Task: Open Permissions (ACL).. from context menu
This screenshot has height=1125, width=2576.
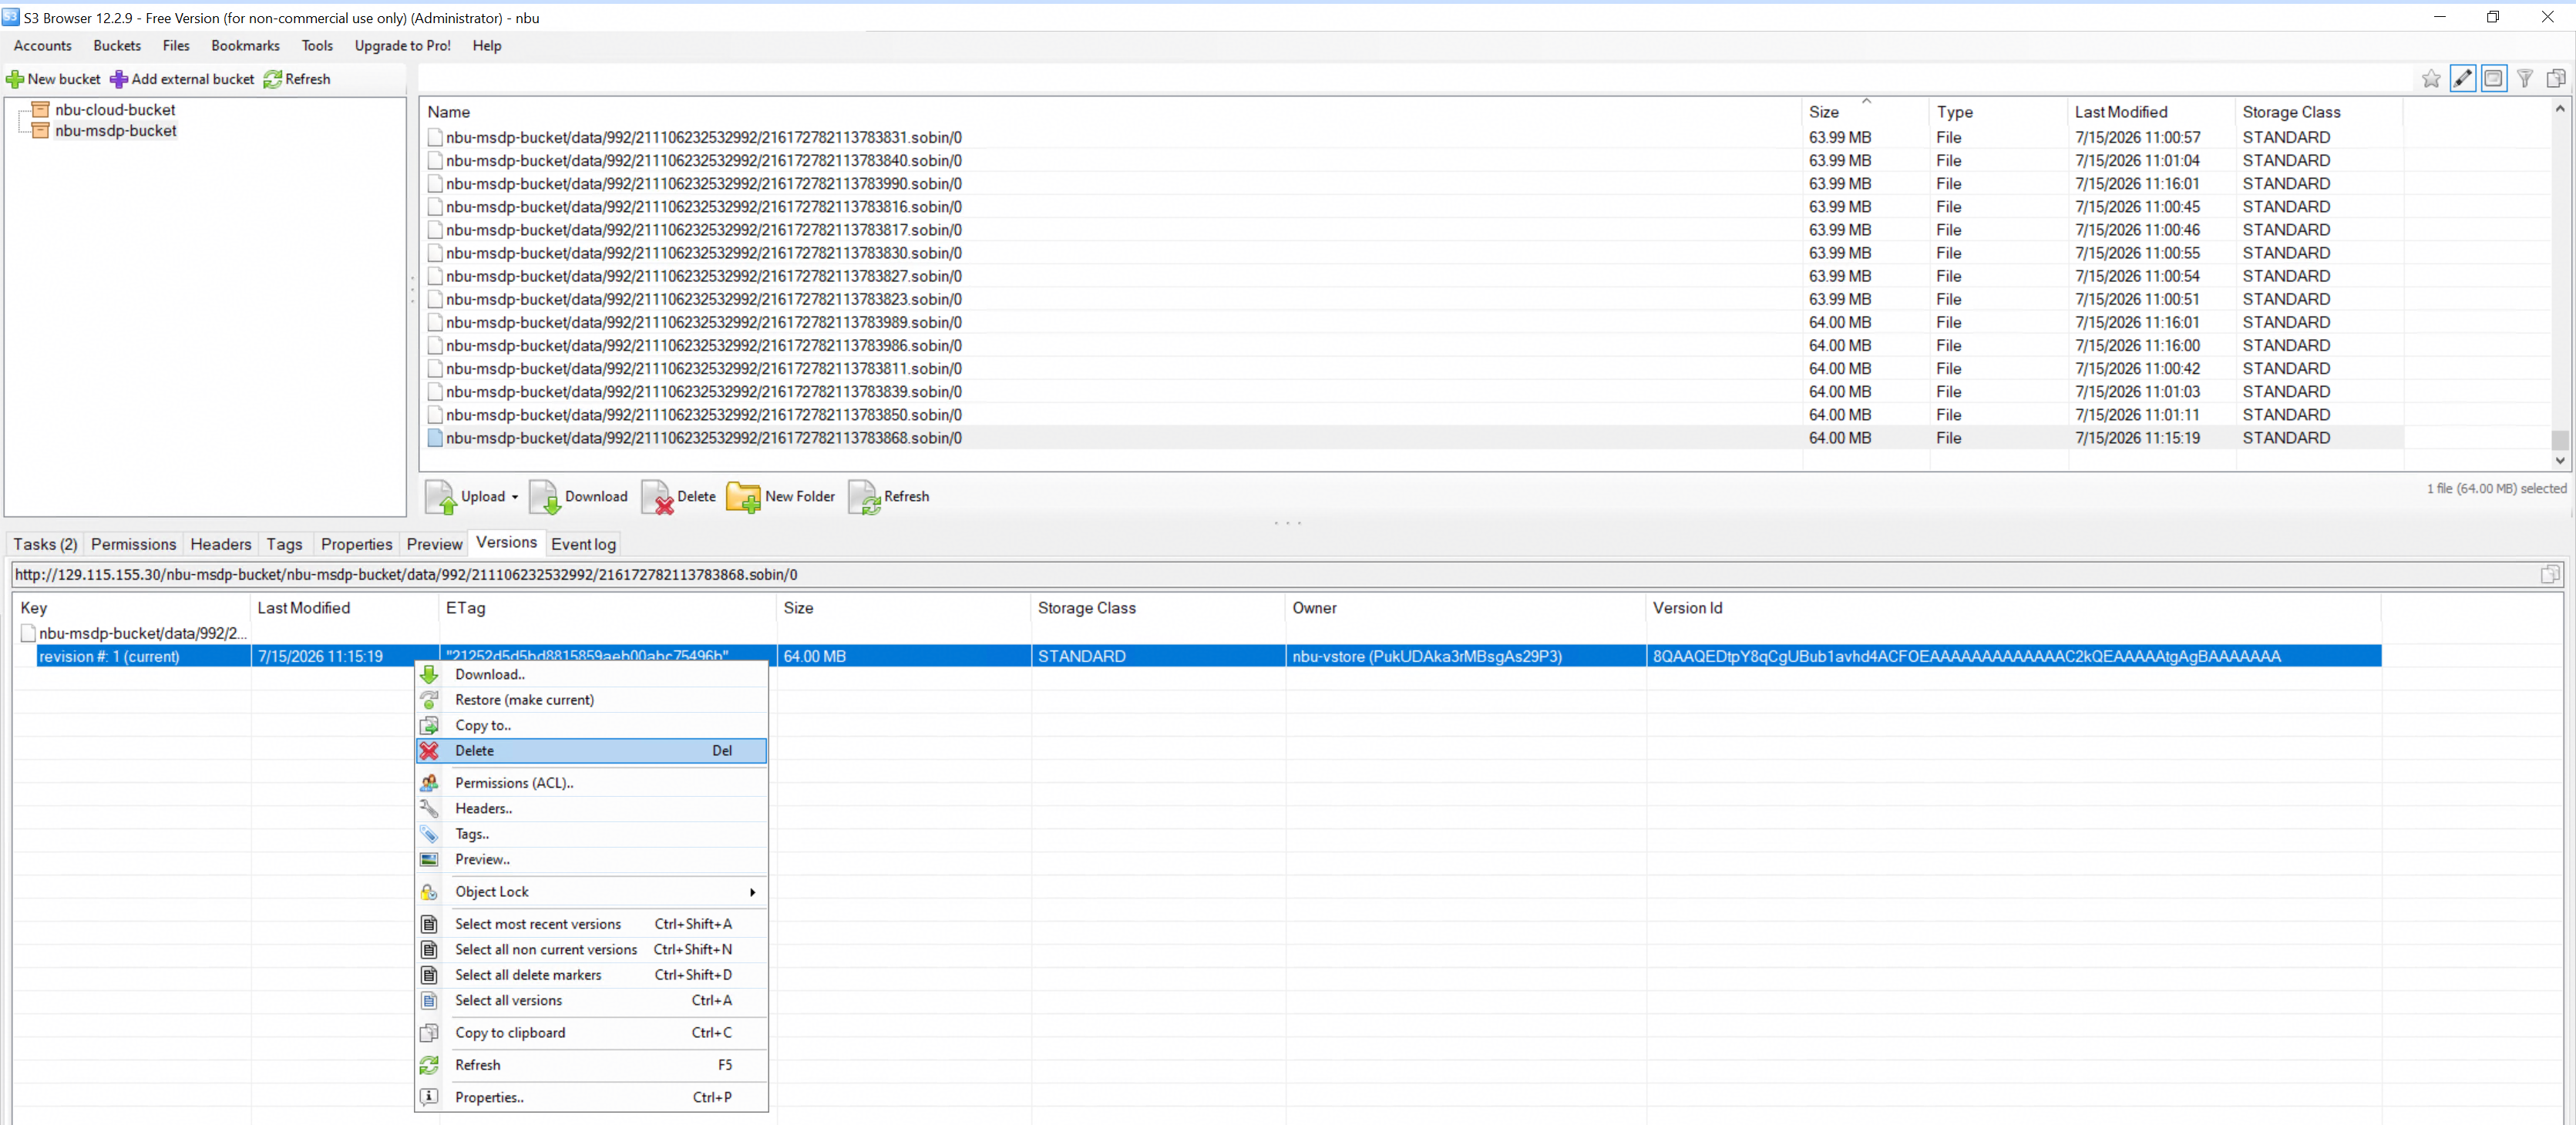Action: coord(592,783)
